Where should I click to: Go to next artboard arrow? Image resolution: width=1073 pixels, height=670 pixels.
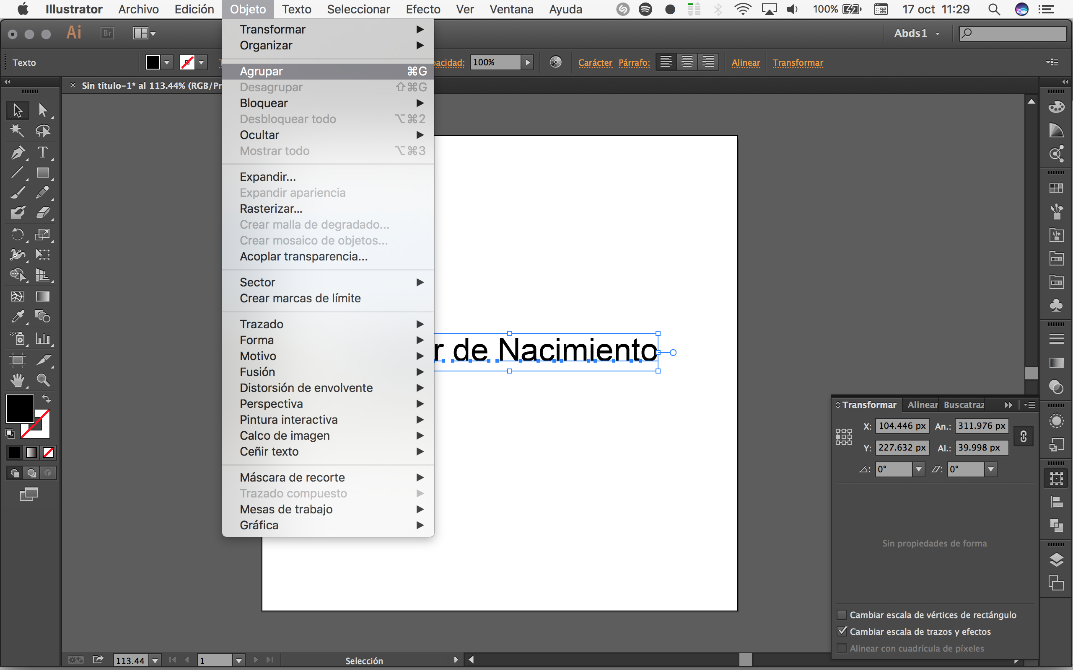pos(255,660)
